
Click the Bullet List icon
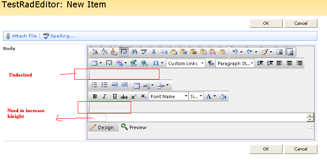coord(95,85)
